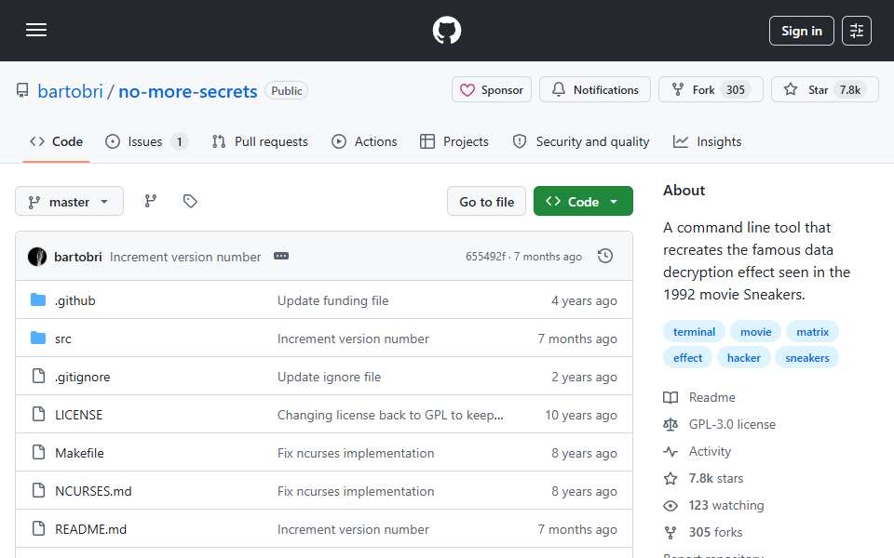View branches via the branch icon
This screenshot has width=894, height=558.
pos(151,201)
